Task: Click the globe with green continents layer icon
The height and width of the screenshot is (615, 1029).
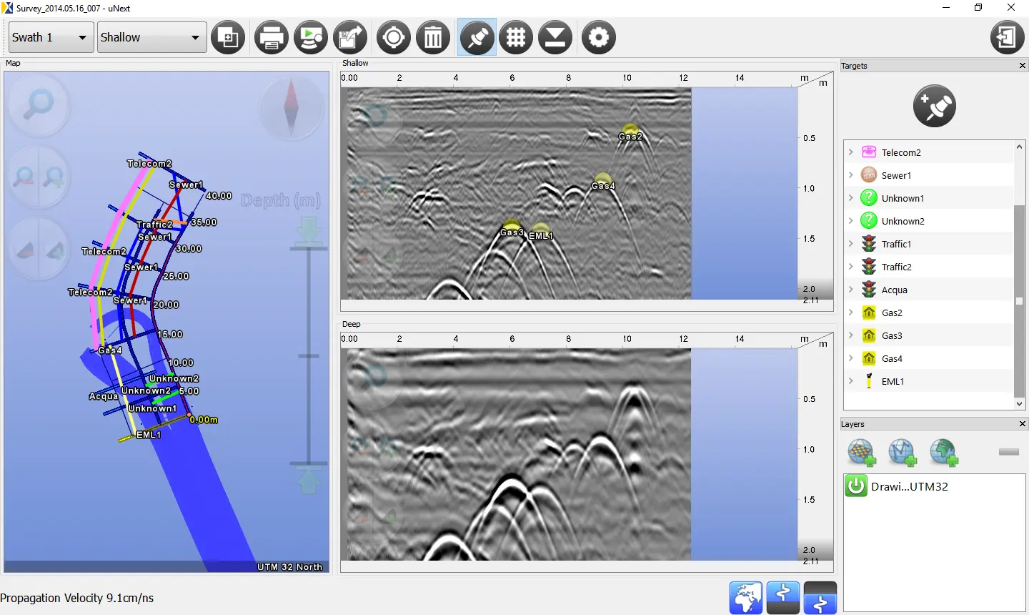Action: 943,453
